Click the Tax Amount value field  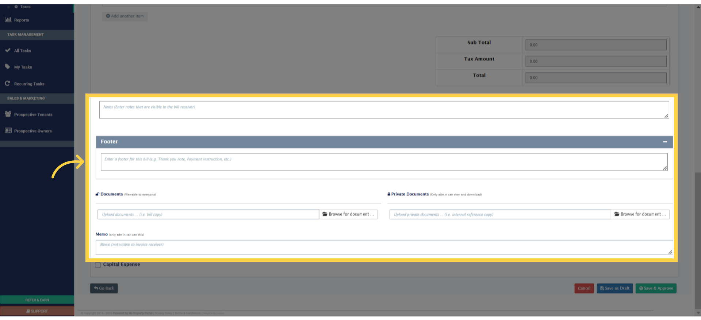point(596,61)
